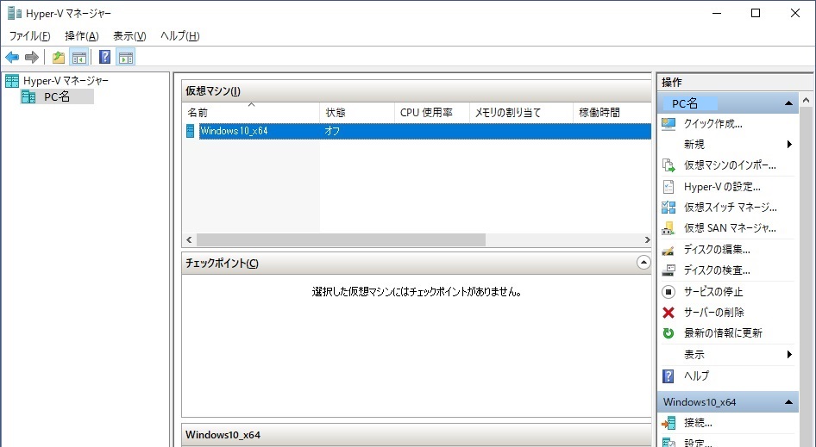Click the Forward arrow toolbar icon

coord(32,57)
